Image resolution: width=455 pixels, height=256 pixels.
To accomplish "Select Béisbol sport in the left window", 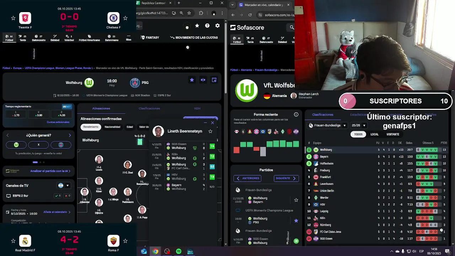I will [55, 38].
